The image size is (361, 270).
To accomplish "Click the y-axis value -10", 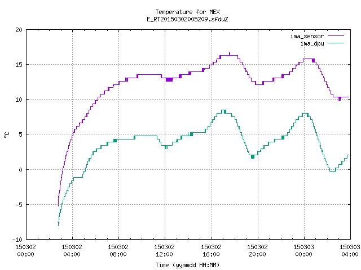I will (17, 240).
